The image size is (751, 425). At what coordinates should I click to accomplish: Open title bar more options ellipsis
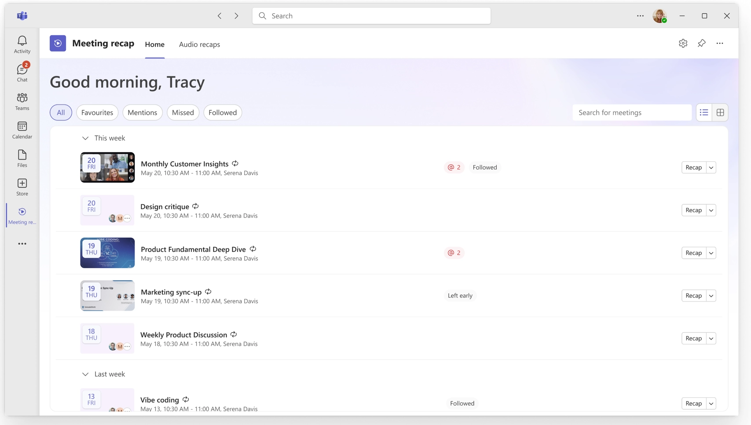tap(640, 16)
